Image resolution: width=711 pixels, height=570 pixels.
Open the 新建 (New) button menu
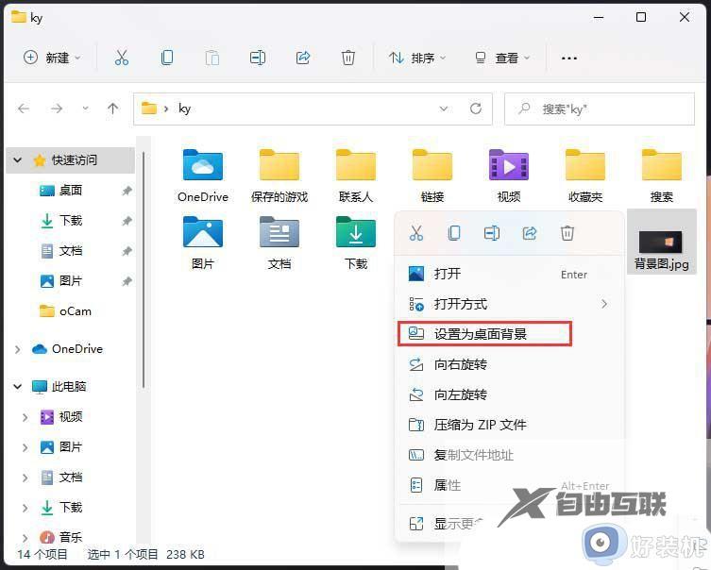(52, 58)
